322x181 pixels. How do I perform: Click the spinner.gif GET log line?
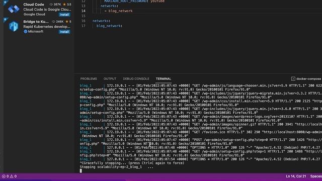click(x=201, y=124)
